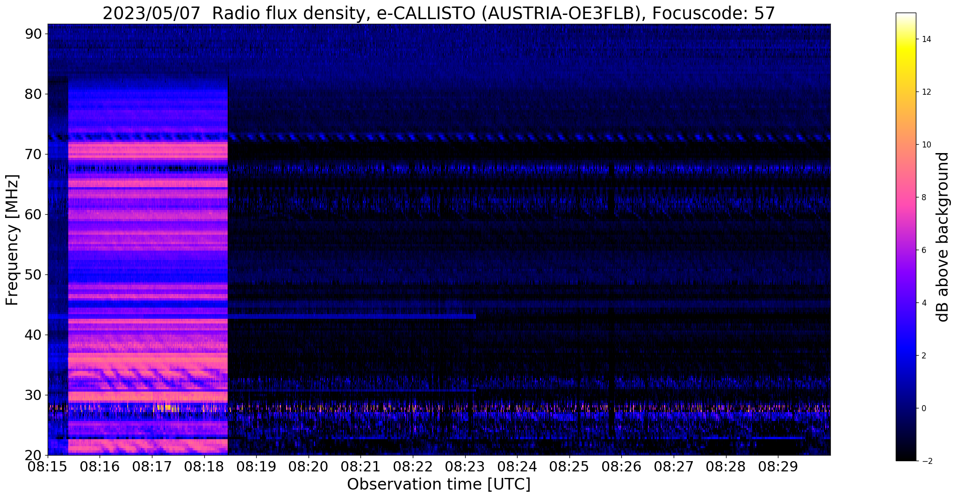The height and width of the screenshot is (498, 957).
Task: Click the 08:23 time tick label
Action: click(x=465, y=466)
